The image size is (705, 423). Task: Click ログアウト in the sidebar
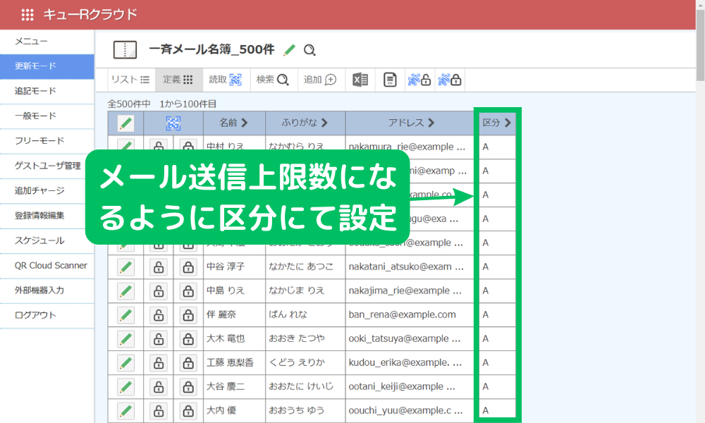47,315
